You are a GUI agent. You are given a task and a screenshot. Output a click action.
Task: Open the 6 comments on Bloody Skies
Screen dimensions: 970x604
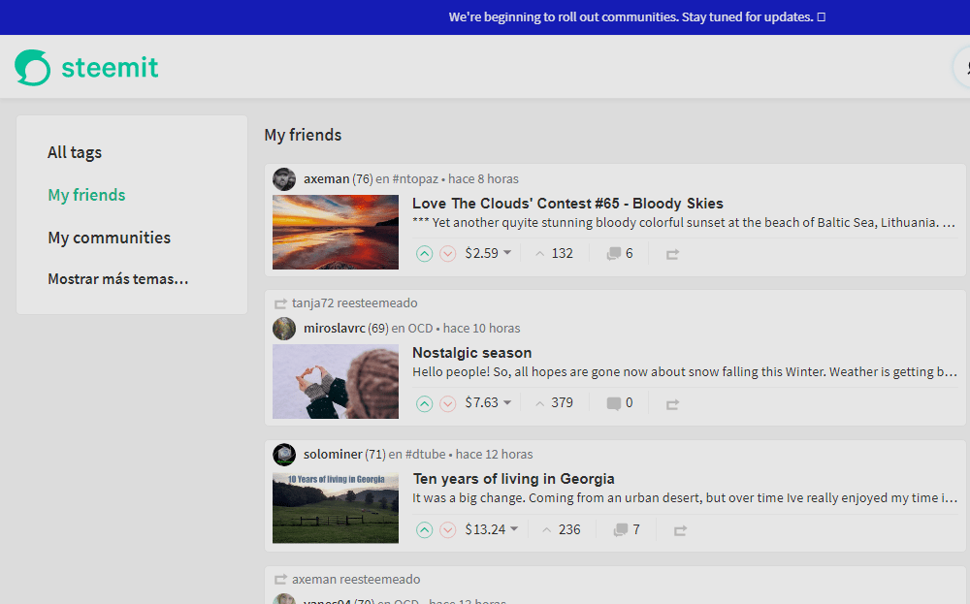pos(620,253)
